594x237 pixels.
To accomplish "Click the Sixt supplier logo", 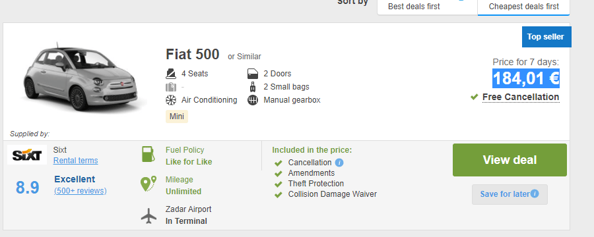I will point(27,155).
